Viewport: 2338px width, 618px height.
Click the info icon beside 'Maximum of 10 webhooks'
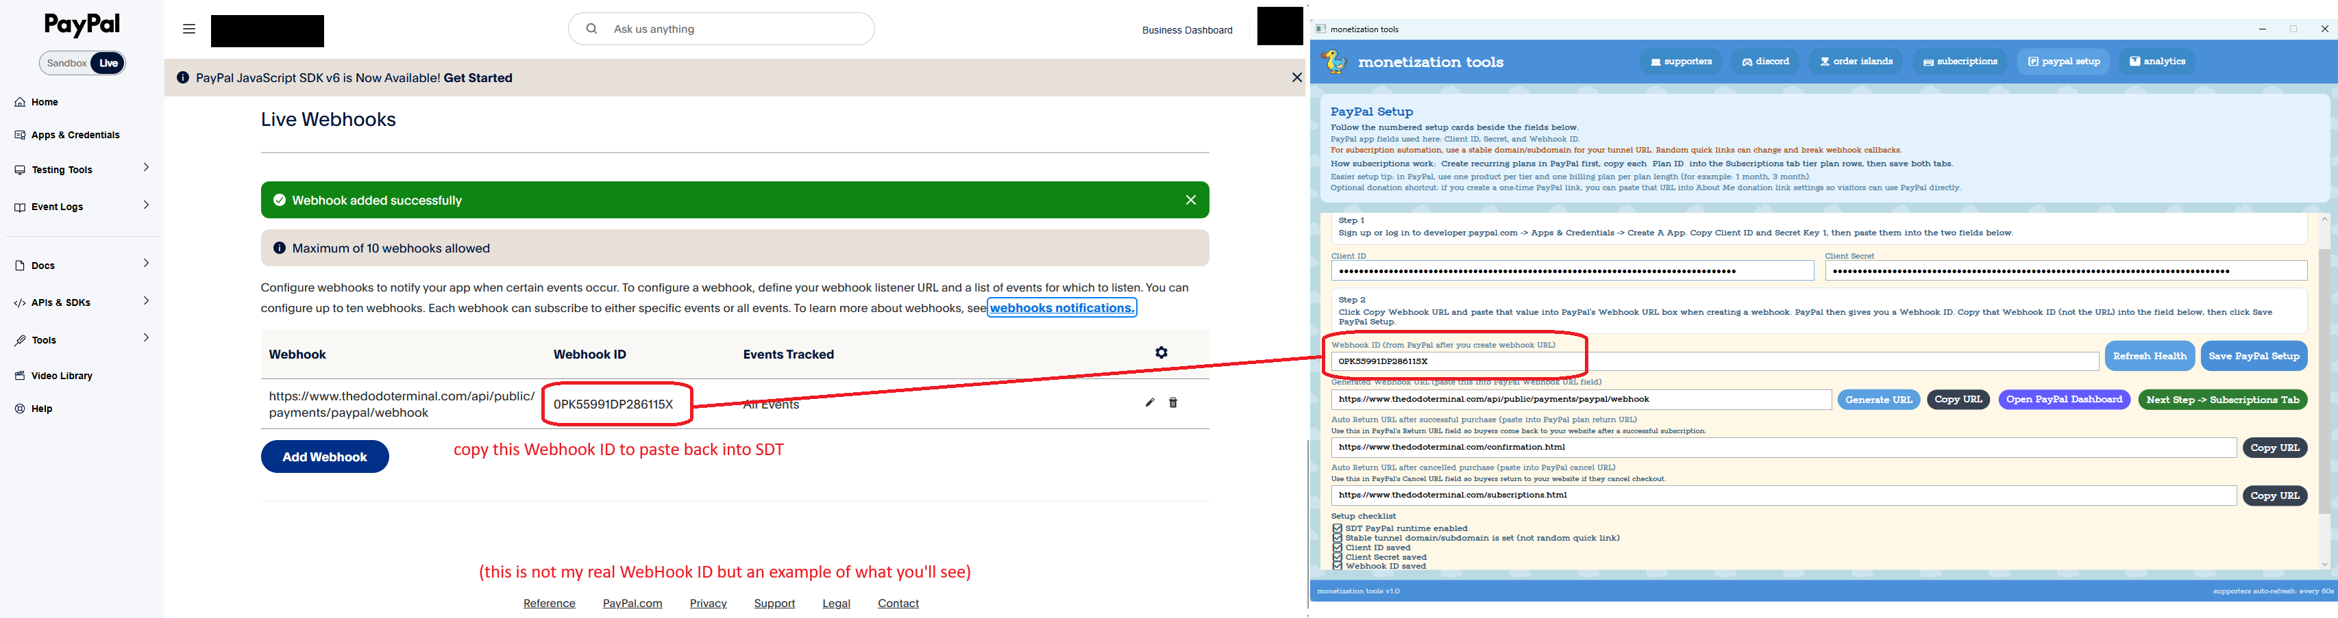(x=280, y=248)
